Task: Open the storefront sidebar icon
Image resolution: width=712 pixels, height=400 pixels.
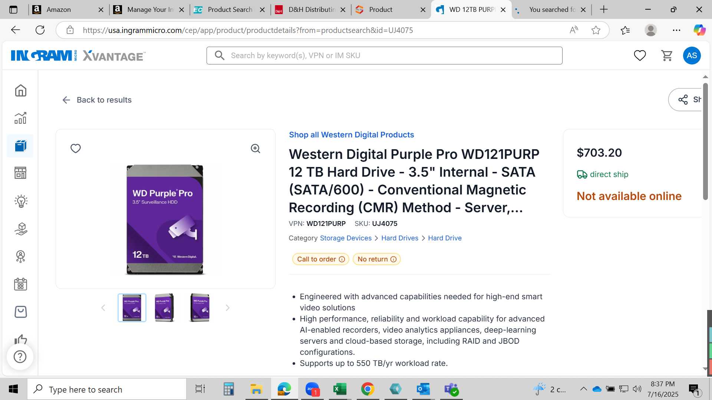Action: click(20, 173)
